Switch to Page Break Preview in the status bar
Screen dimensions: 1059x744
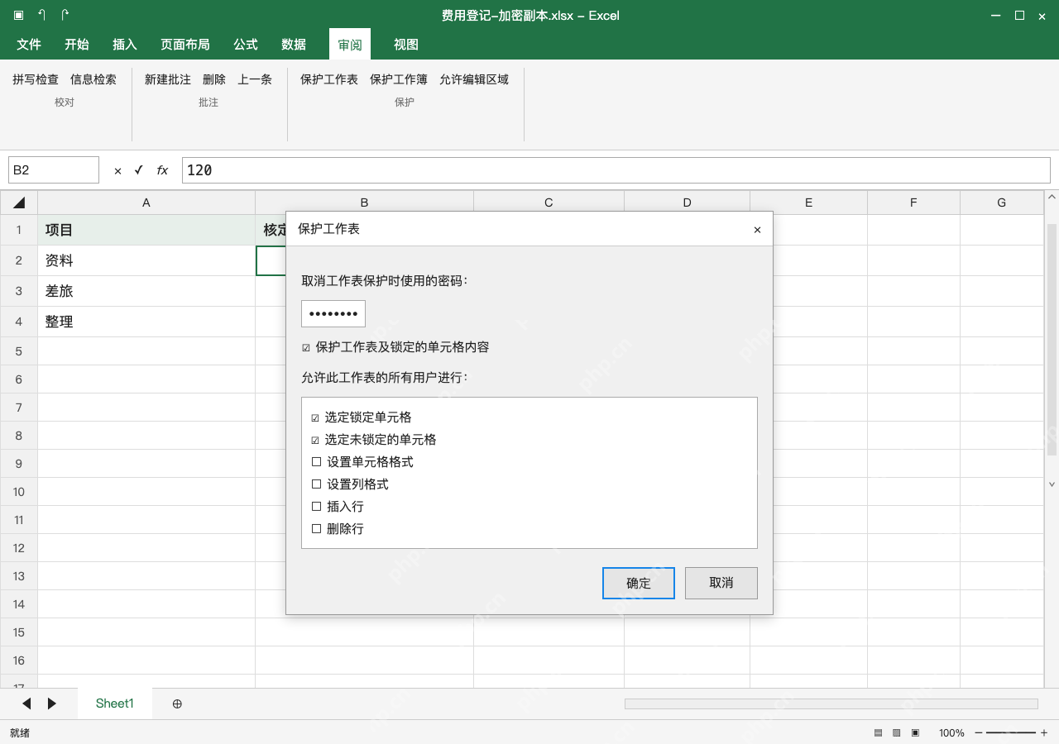point(915,733)
